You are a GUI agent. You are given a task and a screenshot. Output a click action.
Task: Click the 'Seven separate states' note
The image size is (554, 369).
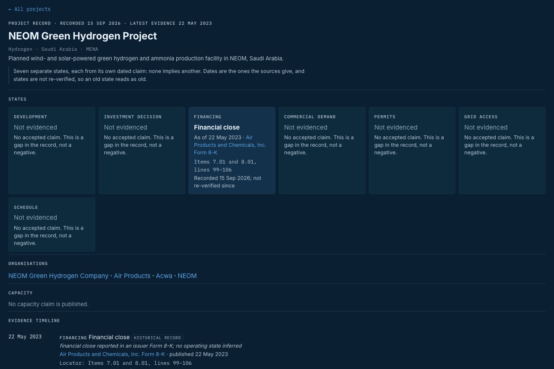[159, 75]
